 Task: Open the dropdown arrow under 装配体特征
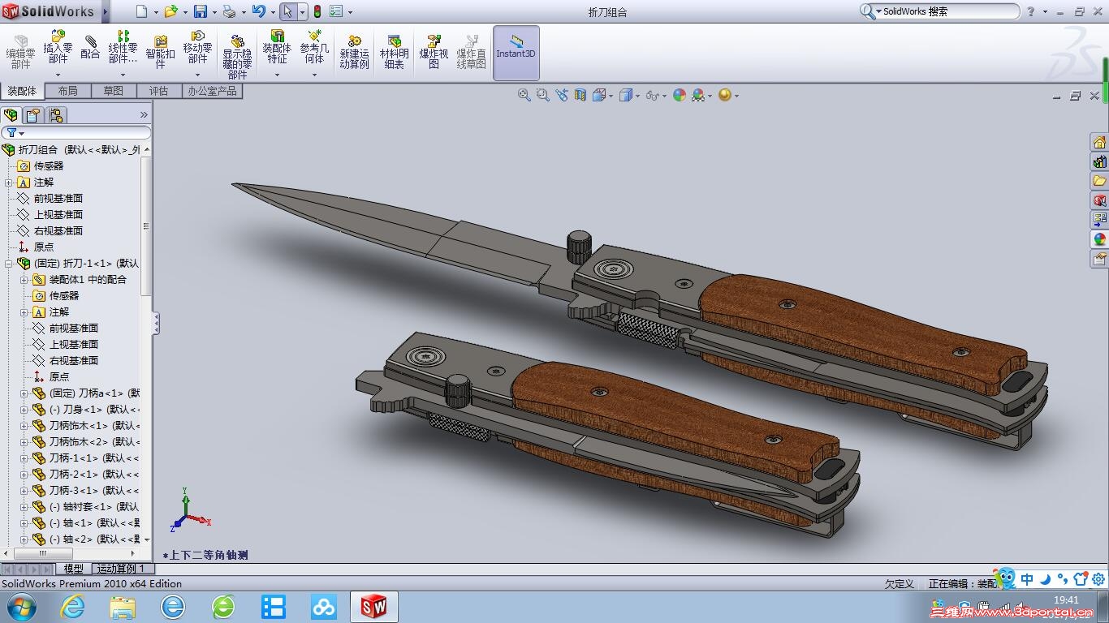click(277, 75)
